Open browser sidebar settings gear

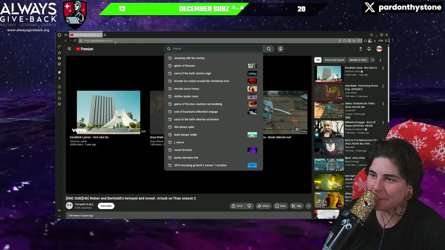(59, 104)
